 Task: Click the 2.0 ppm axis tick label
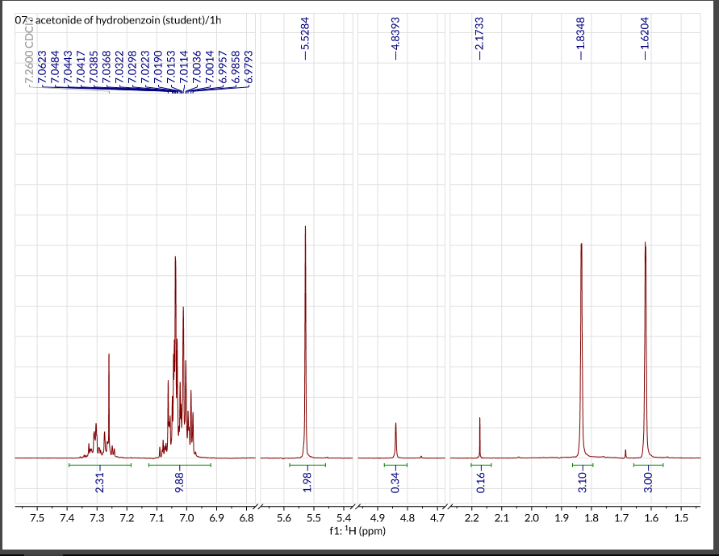pyautogui.click(x=532, y=519)
